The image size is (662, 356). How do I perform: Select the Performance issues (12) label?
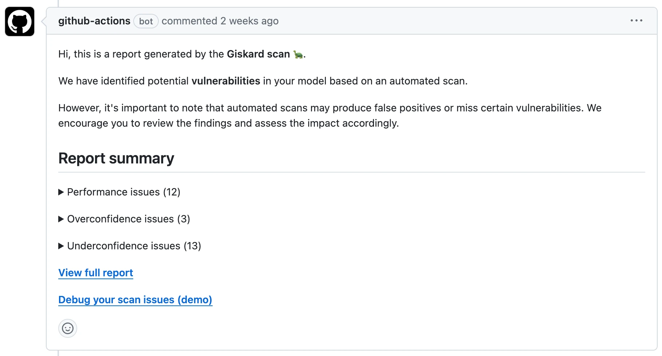tap(124, 192)
